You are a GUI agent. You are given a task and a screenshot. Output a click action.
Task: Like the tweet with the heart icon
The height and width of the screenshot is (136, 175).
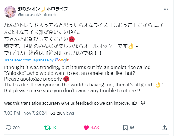coord(86,127)
